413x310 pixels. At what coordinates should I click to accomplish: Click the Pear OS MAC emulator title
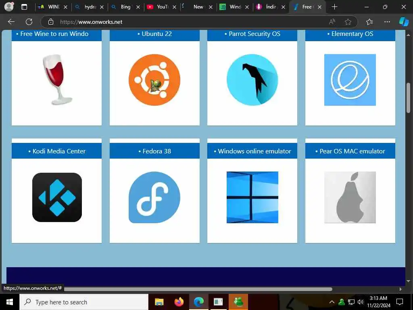[x=352, y=151]
